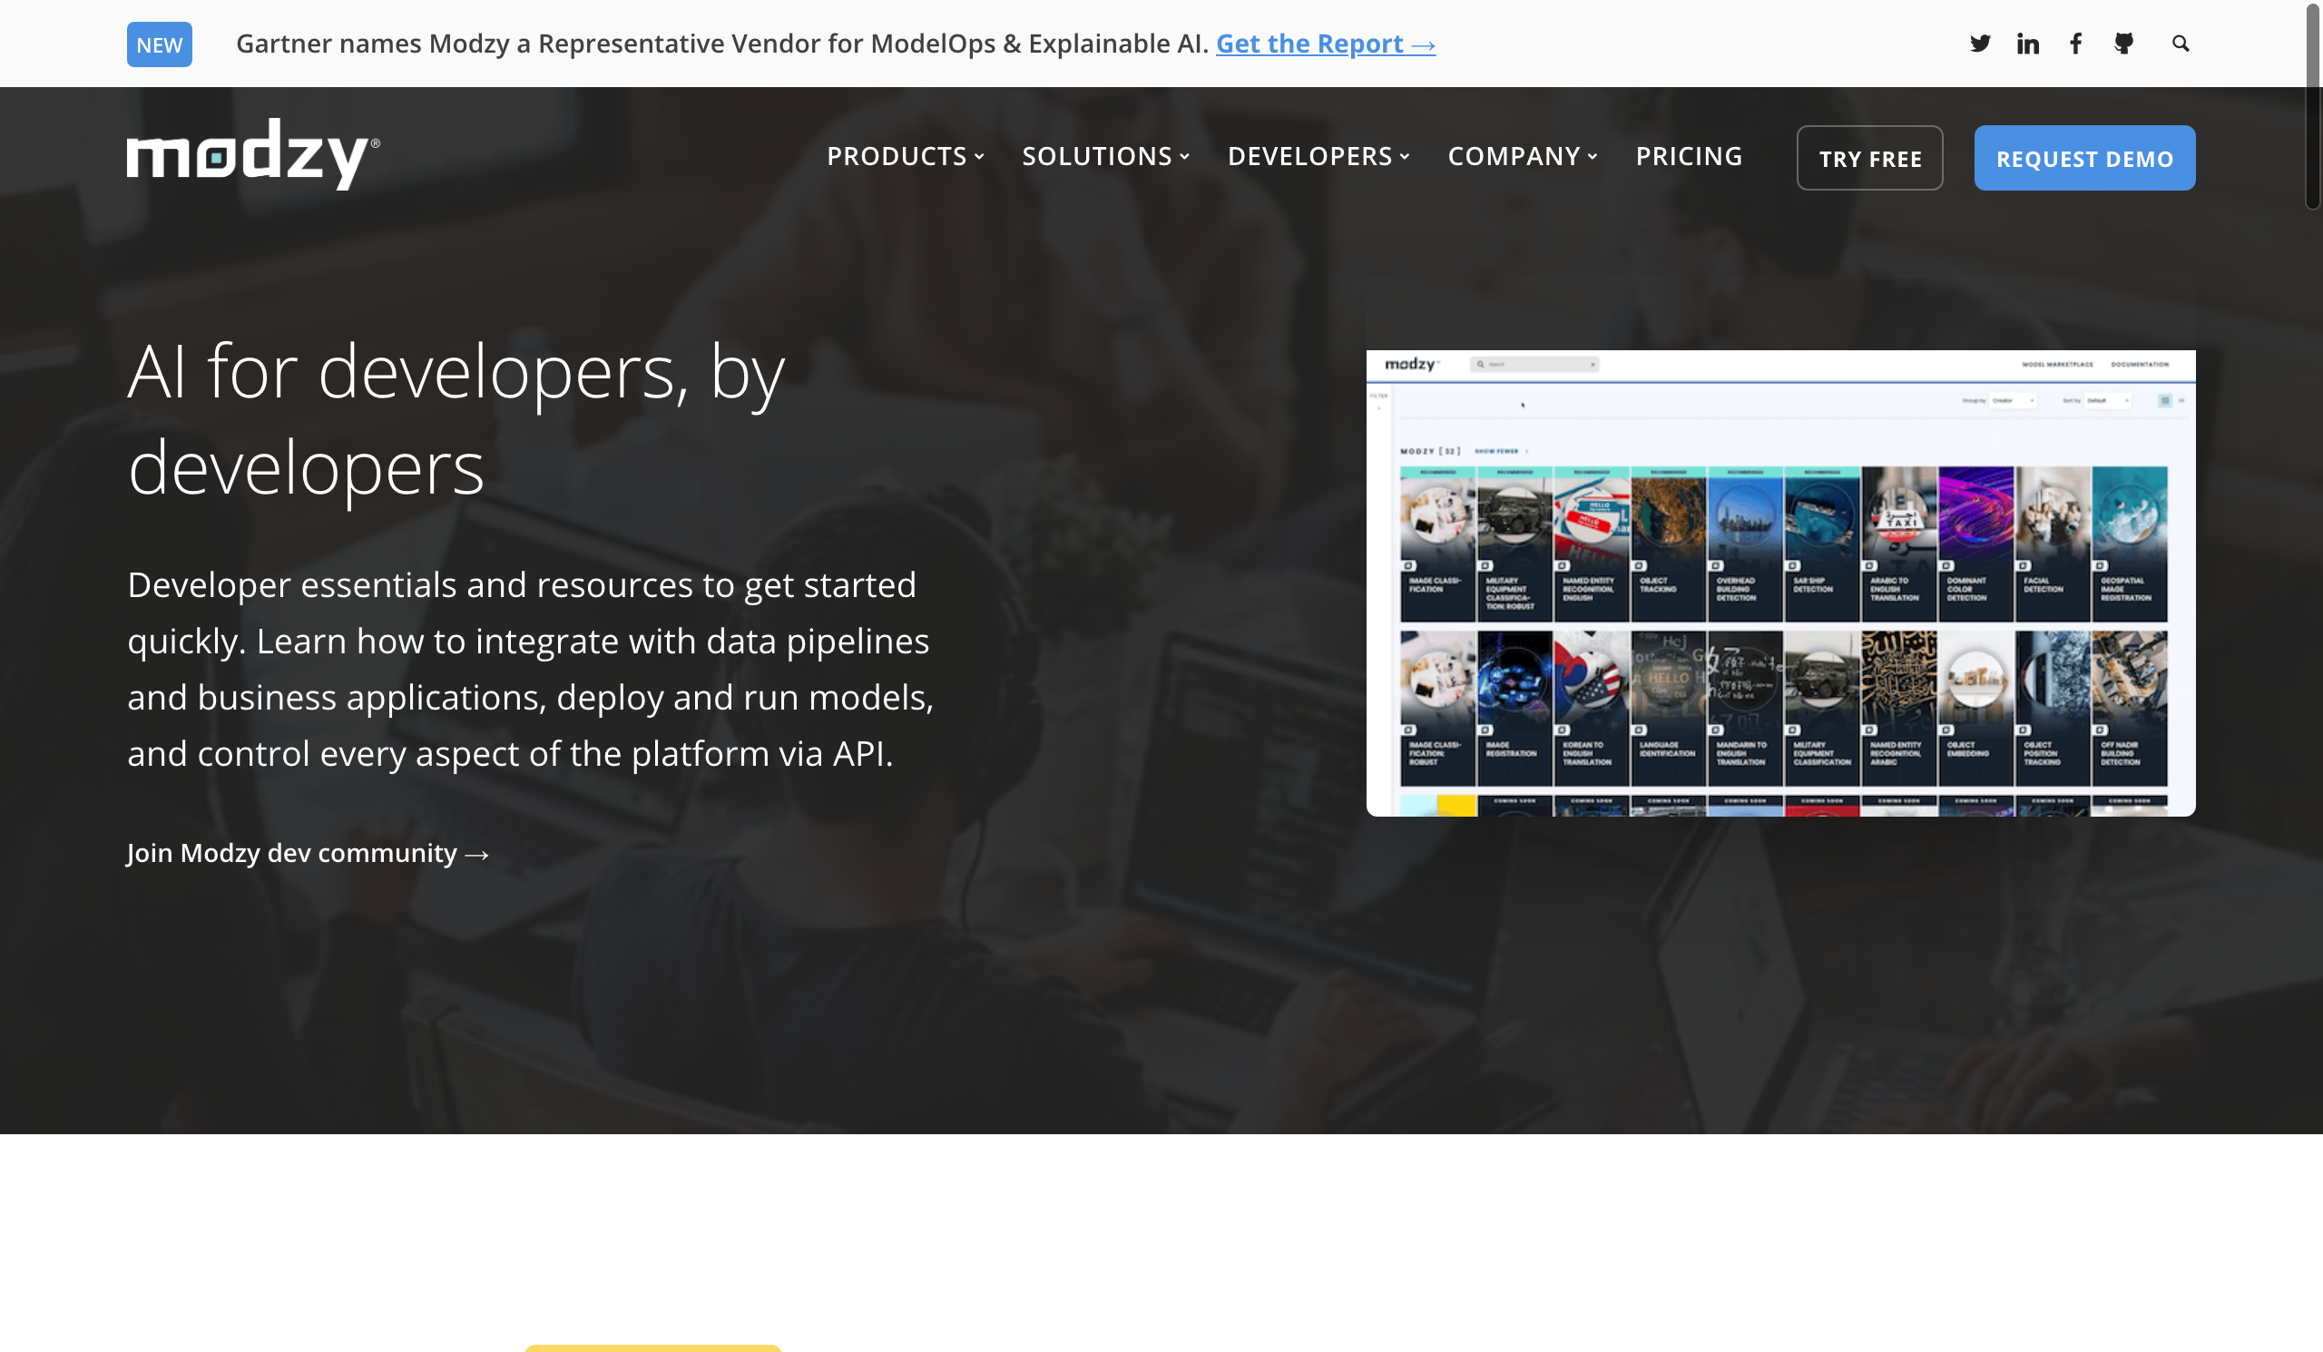Click the Gartner announcement text
Screen dimensions: 2323x1352
click(721, 44)
